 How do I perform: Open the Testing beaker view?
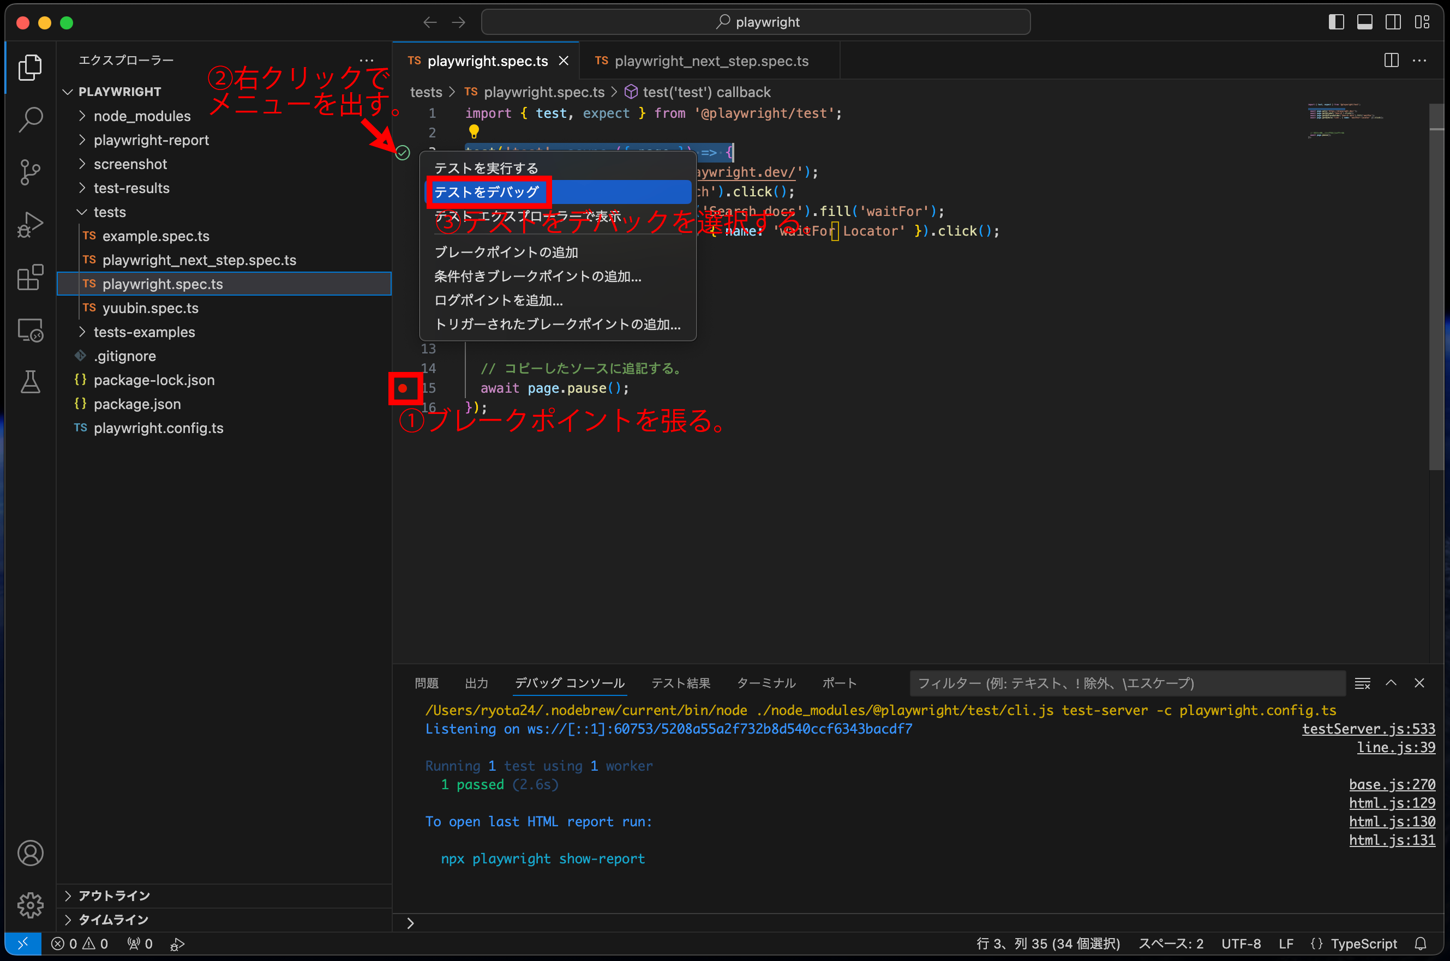(30, 382)
